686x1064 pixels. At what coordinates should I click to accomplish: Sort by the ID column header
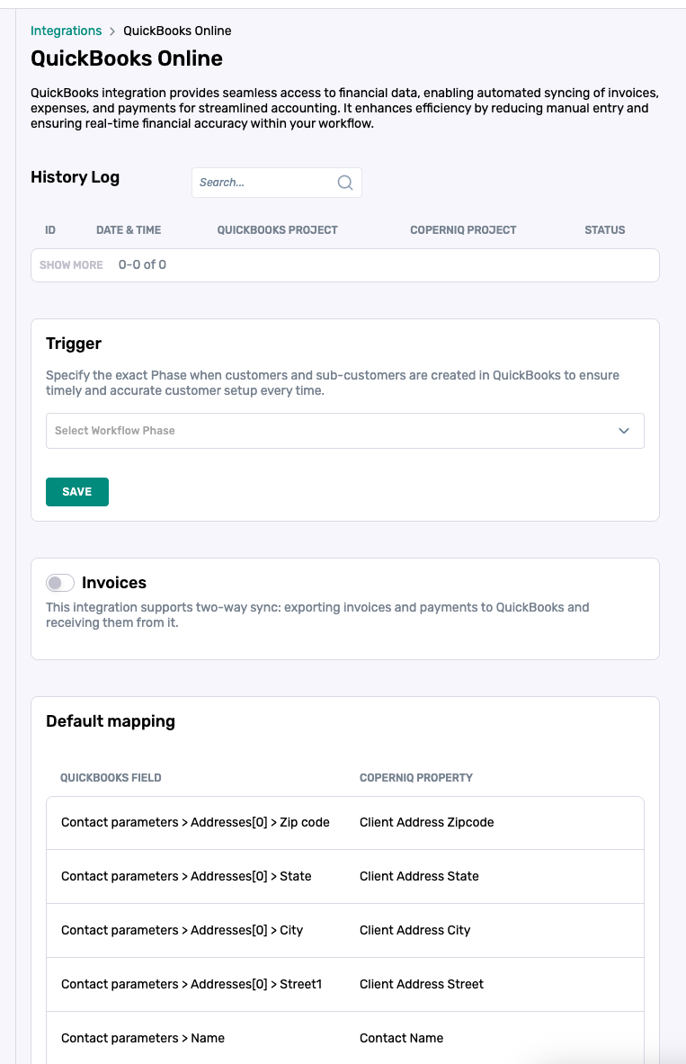[x=50, y=230]
